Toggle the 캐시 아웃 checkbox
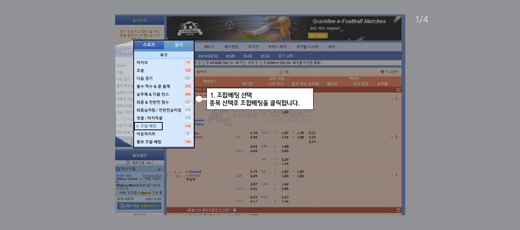The height and width of the screenshot is (230, 520). coord(118,169)
